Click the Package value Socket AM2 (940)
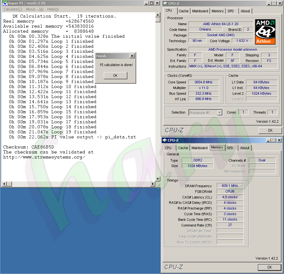This screenshot has height=274, width=284. pyautogui.click(x=220, y=35)
